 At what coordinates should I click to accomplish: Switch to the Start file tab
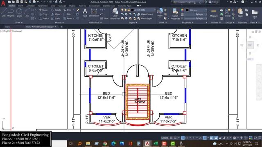(7, 27)
